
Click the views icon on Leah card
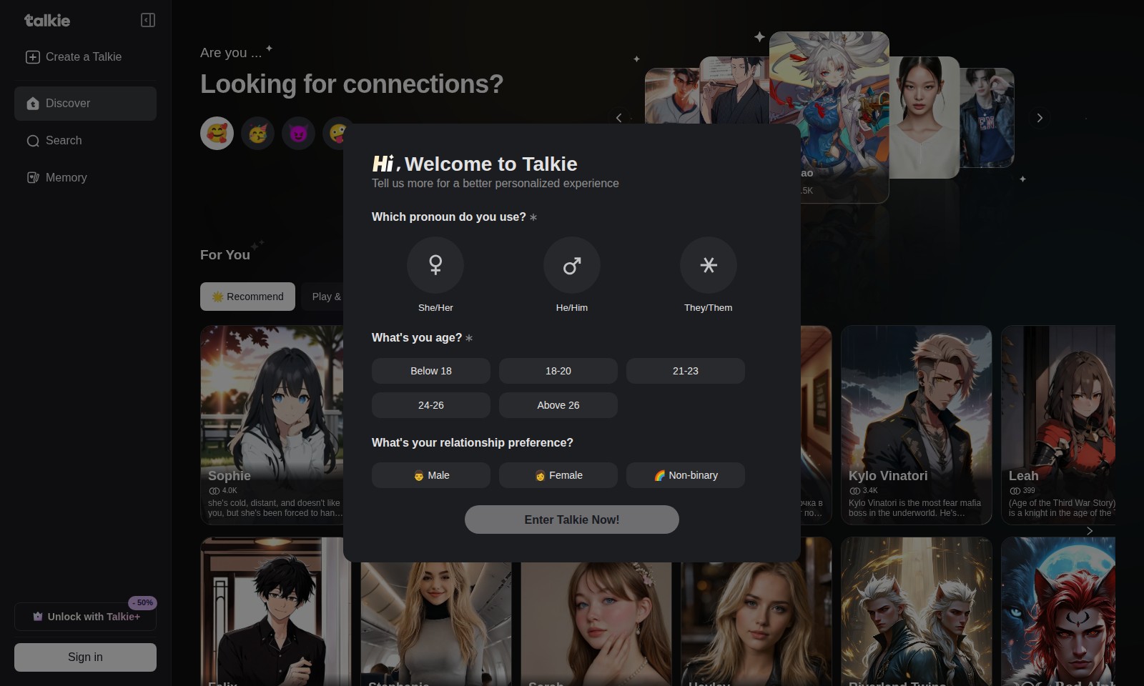(1015, 491)
